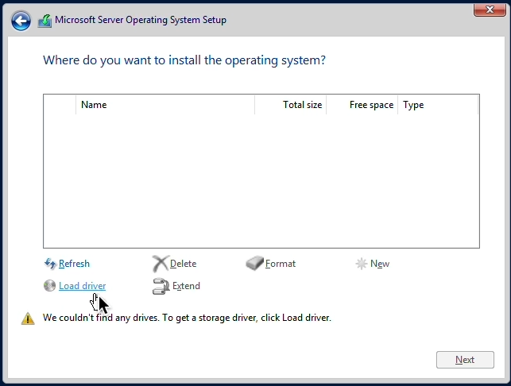The height and width of the screenshot is (386, 511).
Task: Click the Free space column header
Action: coord(362,105)
